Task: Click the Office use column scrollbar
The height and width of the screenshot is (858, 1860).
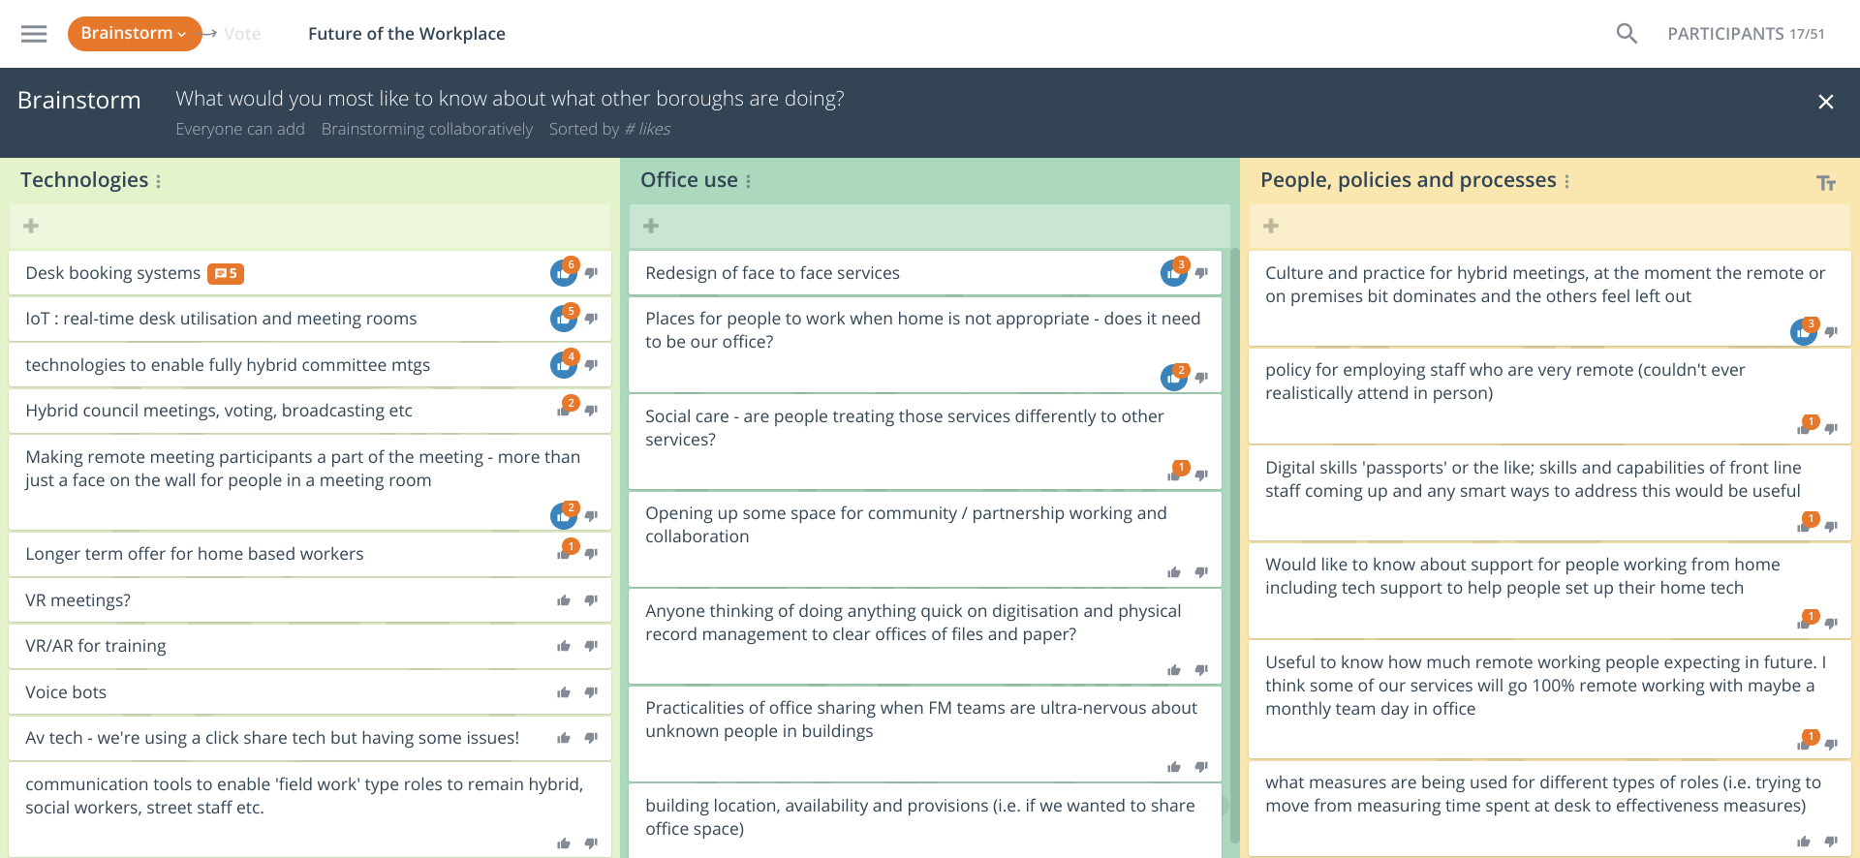Action: [x=1234, y=542]
